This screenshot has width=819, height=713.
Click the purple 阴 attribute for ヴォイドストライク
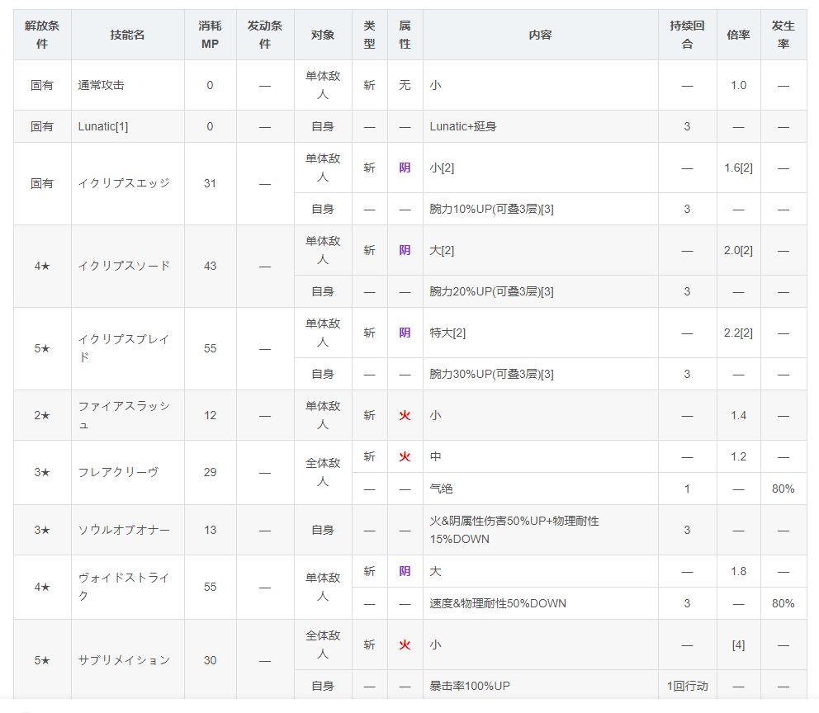(x=405, y=571)
